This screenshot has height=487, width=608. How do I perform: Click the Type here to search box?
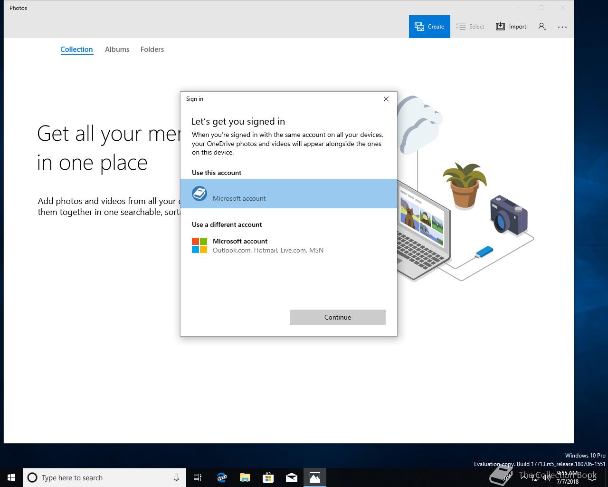104,477
